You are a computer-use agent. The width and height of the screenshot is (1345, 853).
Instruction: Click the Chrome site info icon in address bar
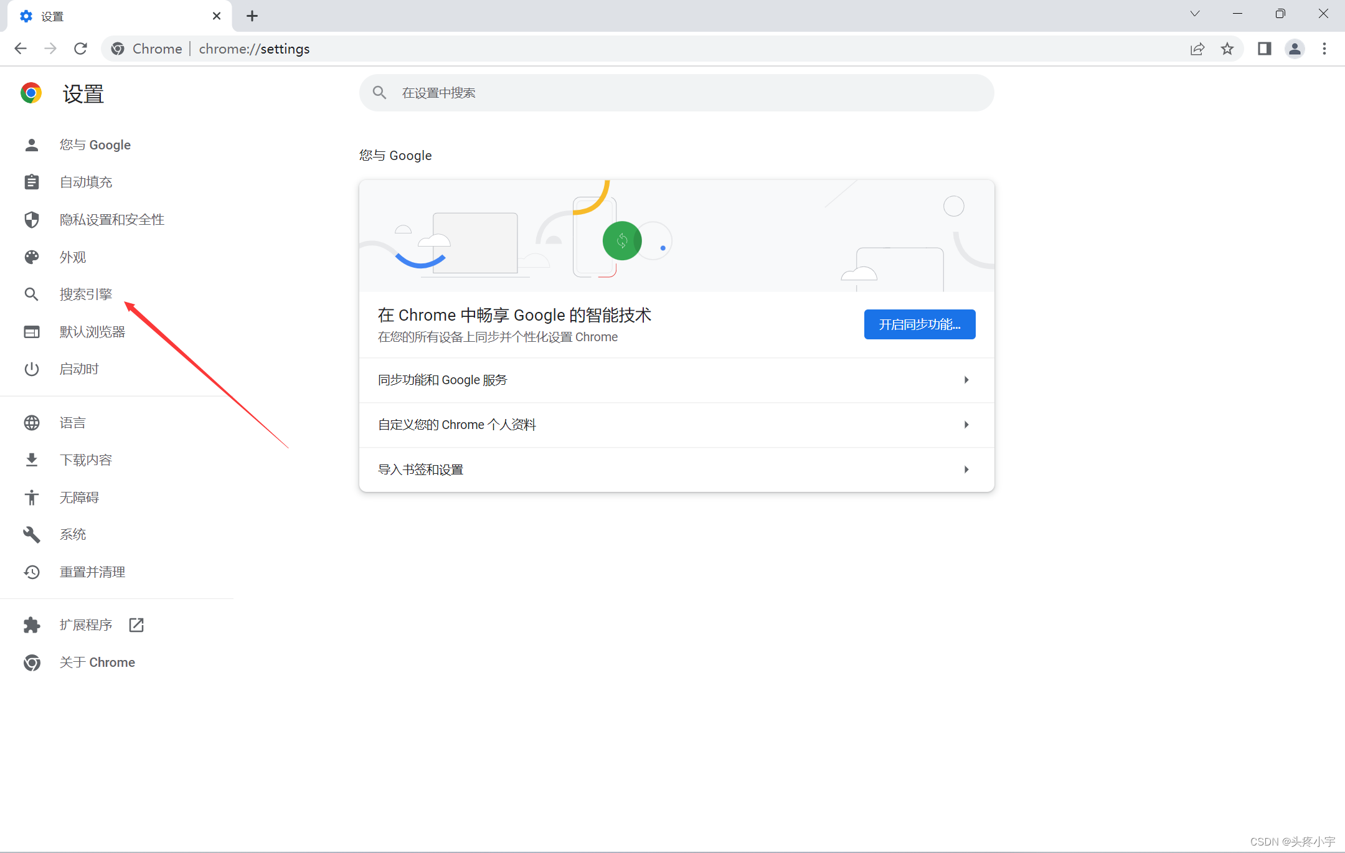pyautogui.click(x=118, y=49)
